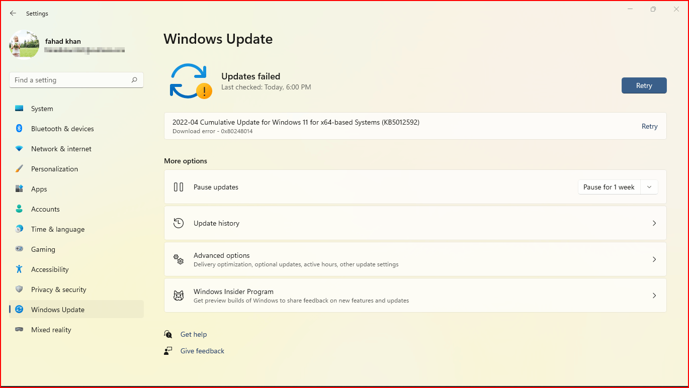Click the Find a setting search field
The height and width of the screenshot is (388, 689).
tap(76, 80)
